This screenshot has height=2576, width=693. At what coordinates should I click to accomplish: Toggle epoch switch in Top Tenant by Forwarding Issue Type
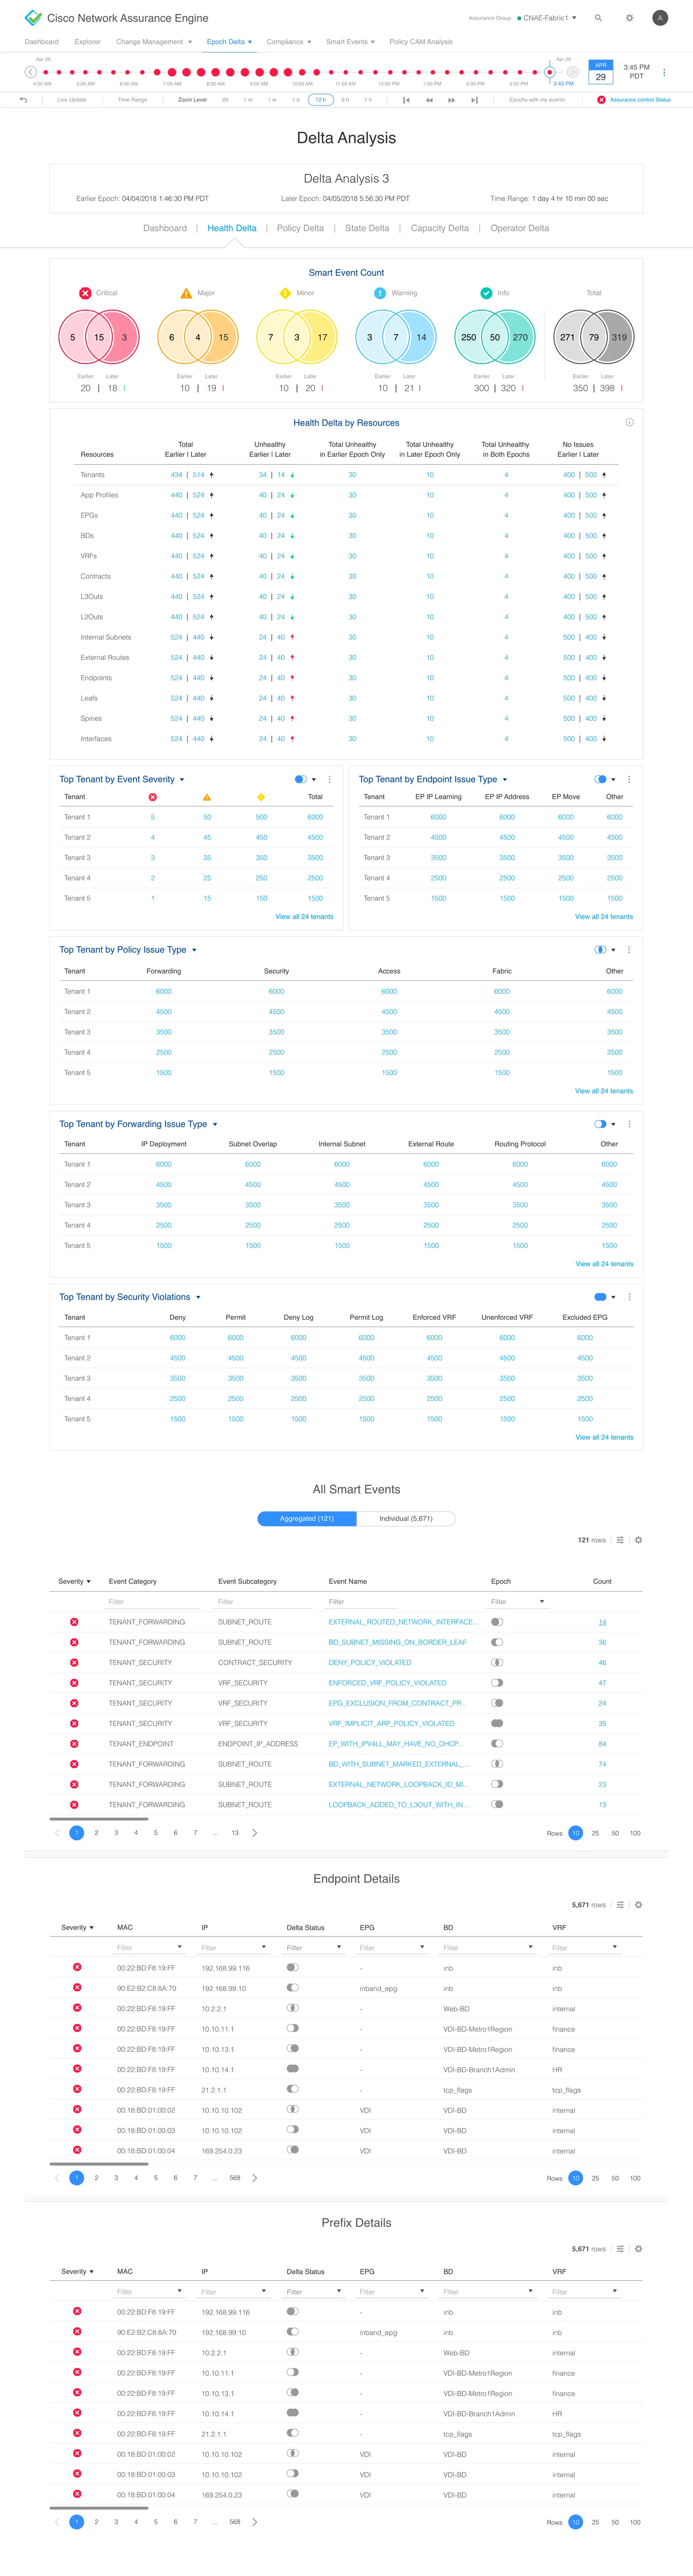pos(600,1124)
